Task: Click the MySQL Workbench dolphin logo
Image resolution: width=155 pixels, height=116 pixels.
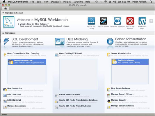Action: pos(9,22)
